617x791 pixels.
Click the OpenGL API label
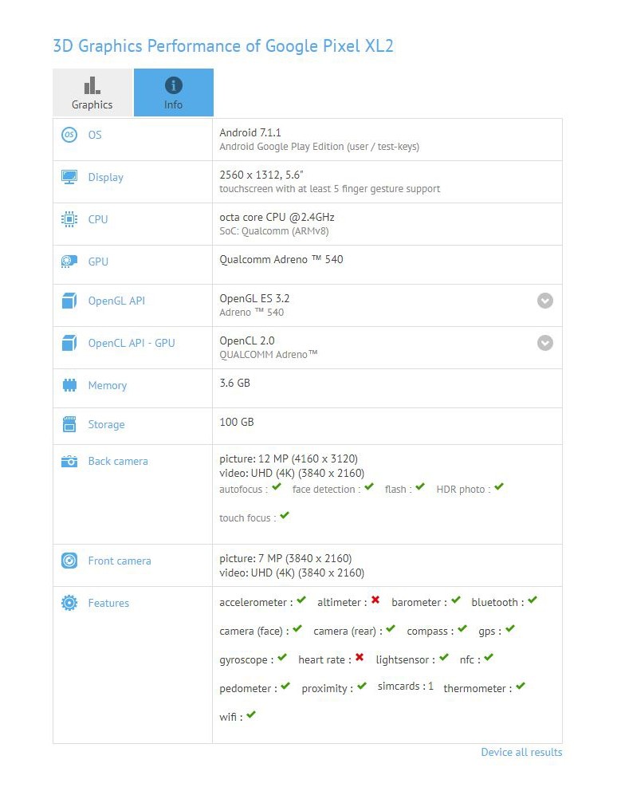pyautogui.click(x=116, y=301)
